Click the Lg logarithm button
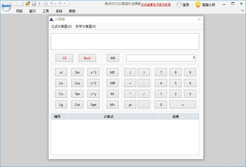This screenshot has width=246, height=167. [x=61, y=105]
